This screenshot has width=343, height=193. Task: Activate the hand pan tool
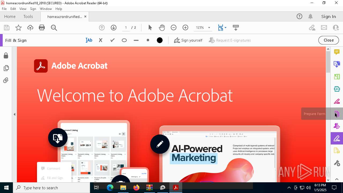(x=162, y=28)
